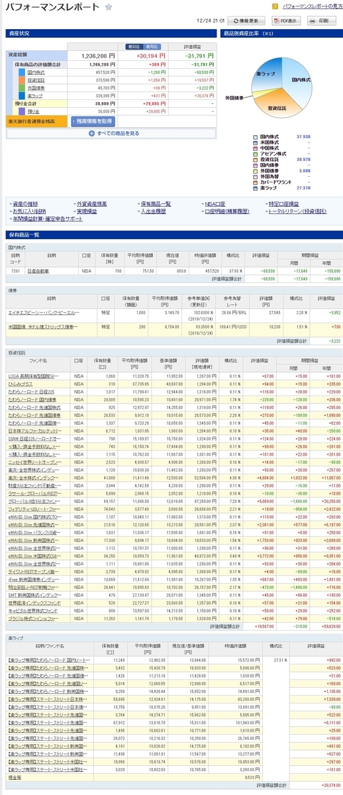Screen dimensions: 343x795
Task: Click the 残高情報を取得 button
Action: click(93, 121)
